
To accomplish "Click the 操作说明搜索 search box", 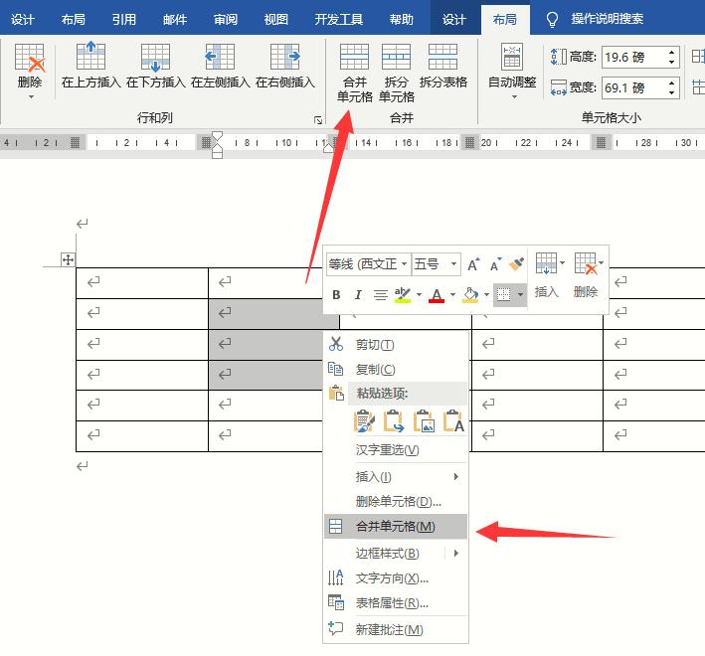I will [607, 19].
